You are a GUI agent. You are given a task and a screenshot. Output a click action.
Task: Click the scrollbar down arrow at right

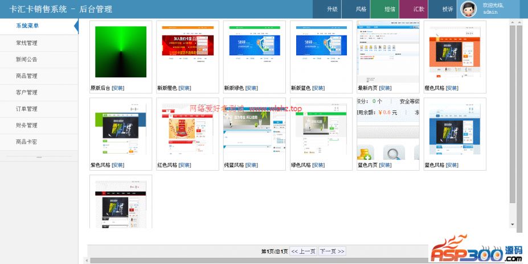point(512,225)
